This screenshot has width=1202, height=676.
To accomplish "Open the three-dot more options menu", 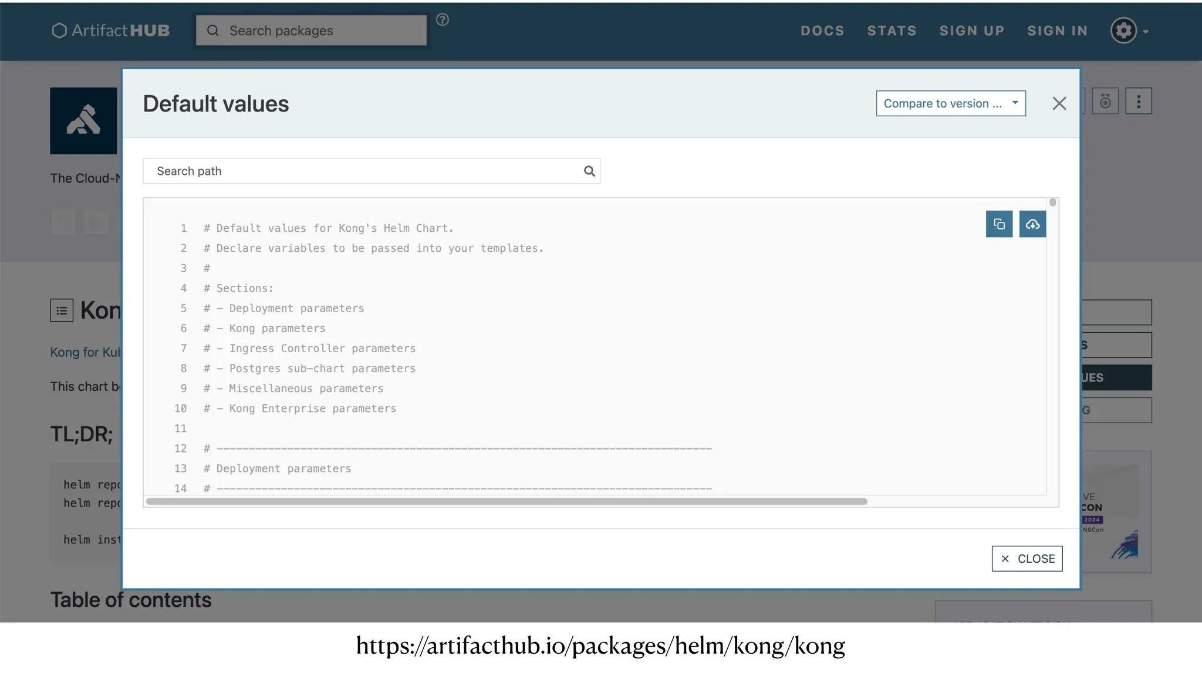I will click(x=1139, y=102).
